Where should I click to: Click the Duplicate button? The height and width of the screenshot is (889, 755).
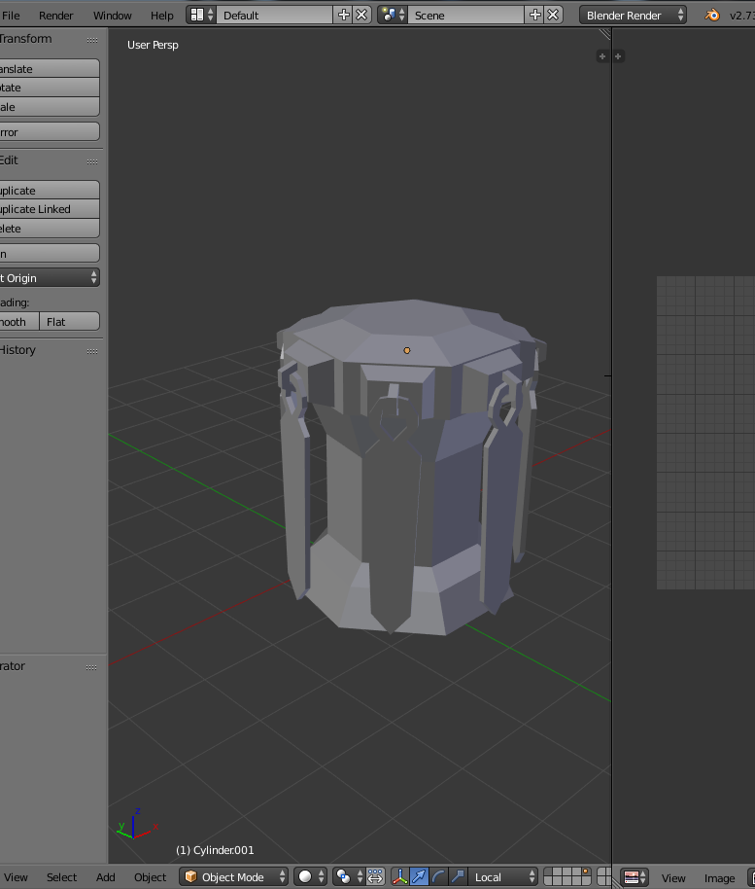tap(50, 190)
